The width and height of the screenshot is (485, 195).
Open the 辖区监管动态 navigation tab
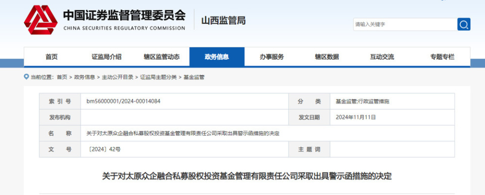coord(162,57)
